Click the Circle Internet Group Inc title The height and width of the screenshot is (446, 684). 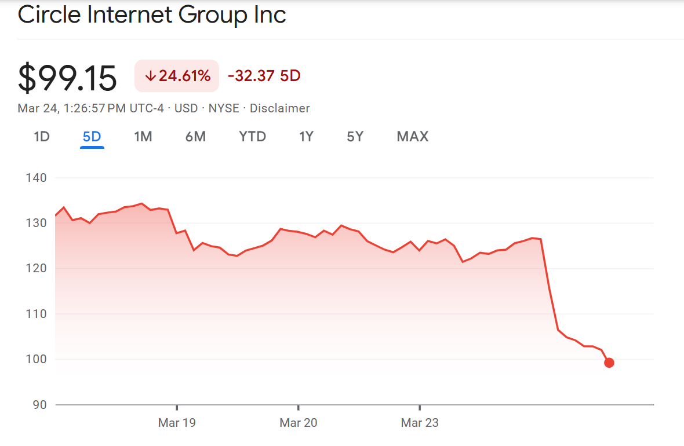click(152, 15)
